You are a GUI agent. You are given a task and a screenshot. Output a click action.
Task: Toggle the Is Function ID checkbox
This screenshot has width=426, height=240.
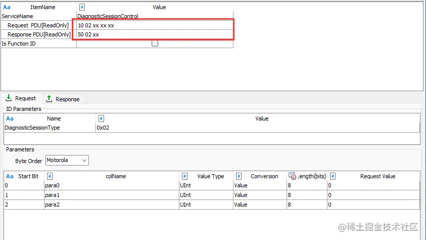coord(155,44)
